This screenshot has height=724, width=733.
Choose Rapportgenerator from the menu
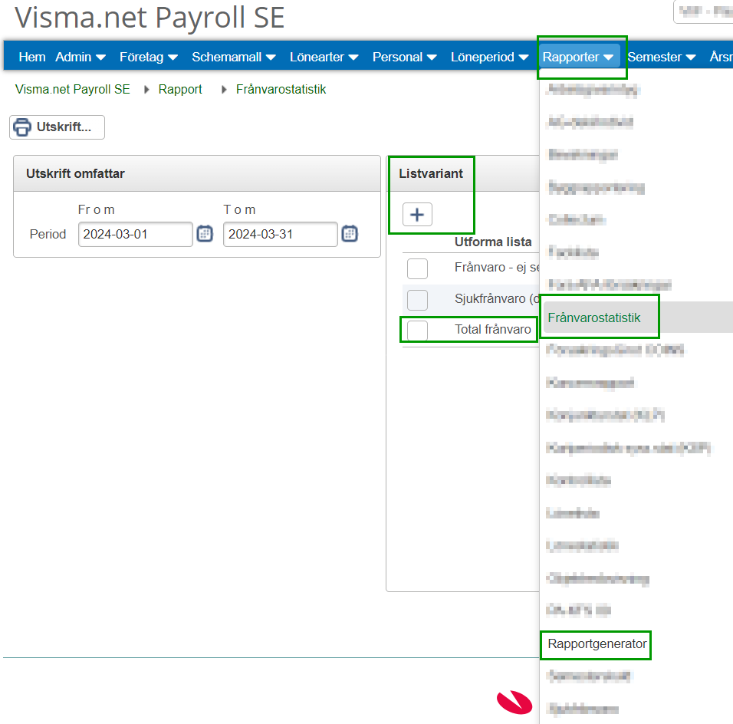click(x=597, y=644)
